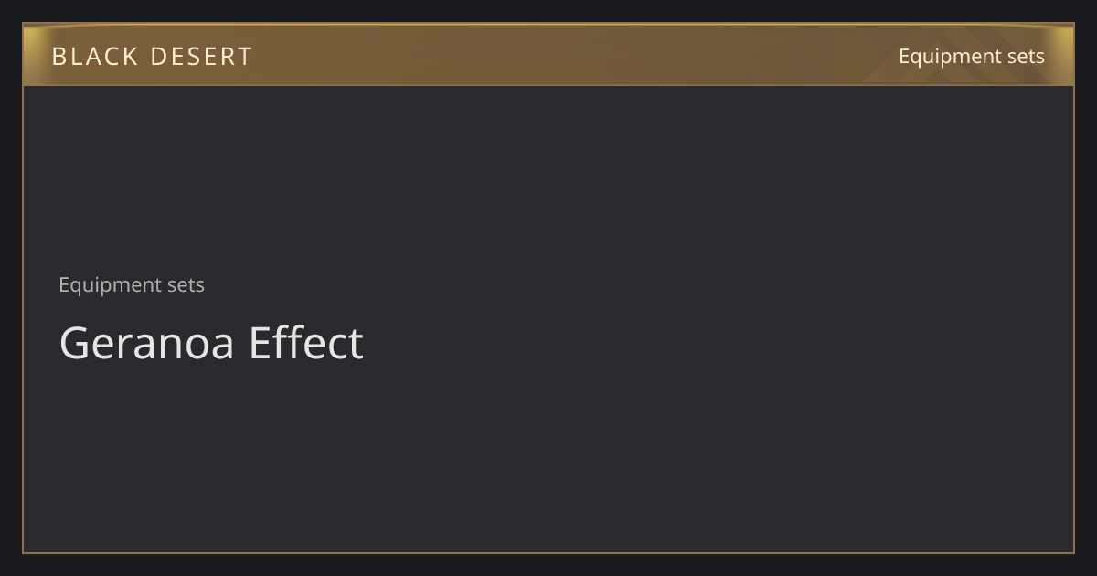The width and height of the screenshot is (1097, 576).
Task: Click the gold border at the card bottom
Action: 548,552
